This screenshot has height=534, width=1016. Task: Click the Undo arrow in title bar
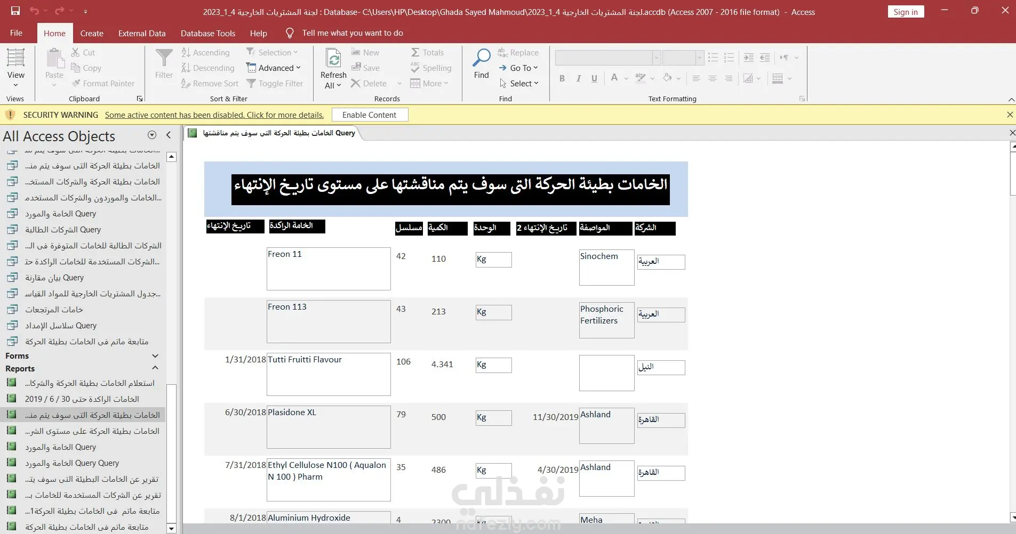[x=34, y=11]
